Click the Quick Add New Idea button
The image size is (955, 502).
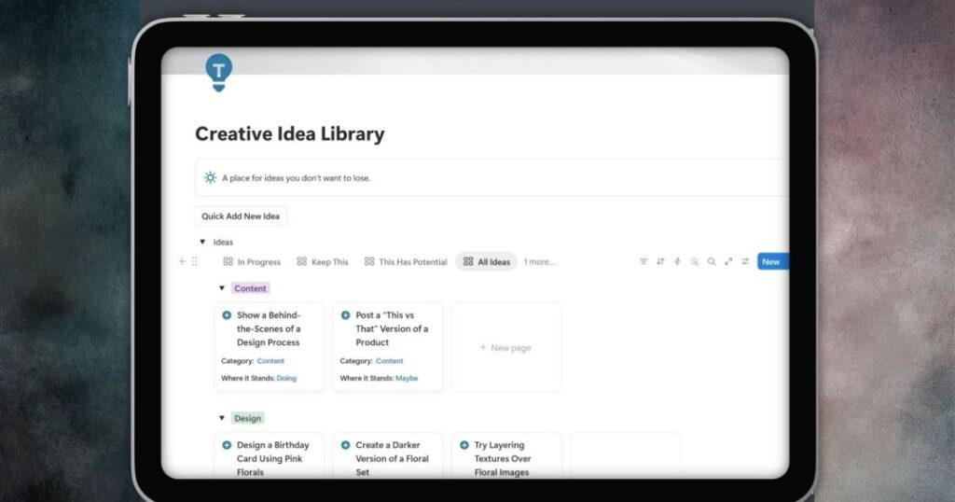(x=241, y=216)
